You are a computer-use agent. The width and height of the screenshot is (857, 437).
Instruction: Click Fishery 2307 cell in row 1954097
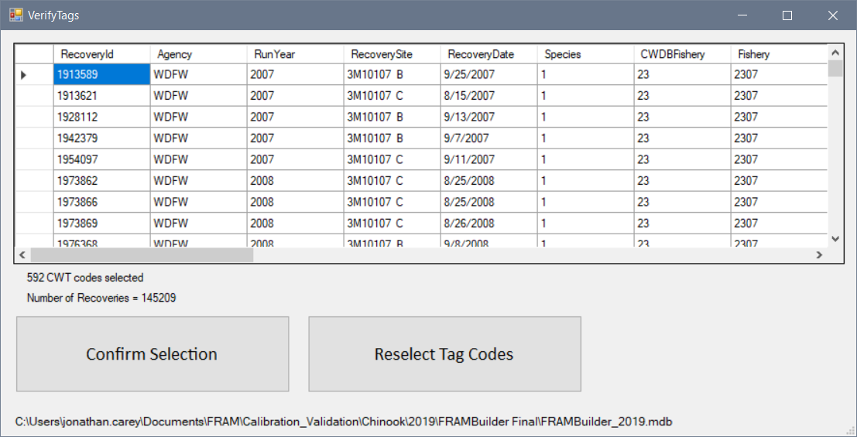click(779, 160)
